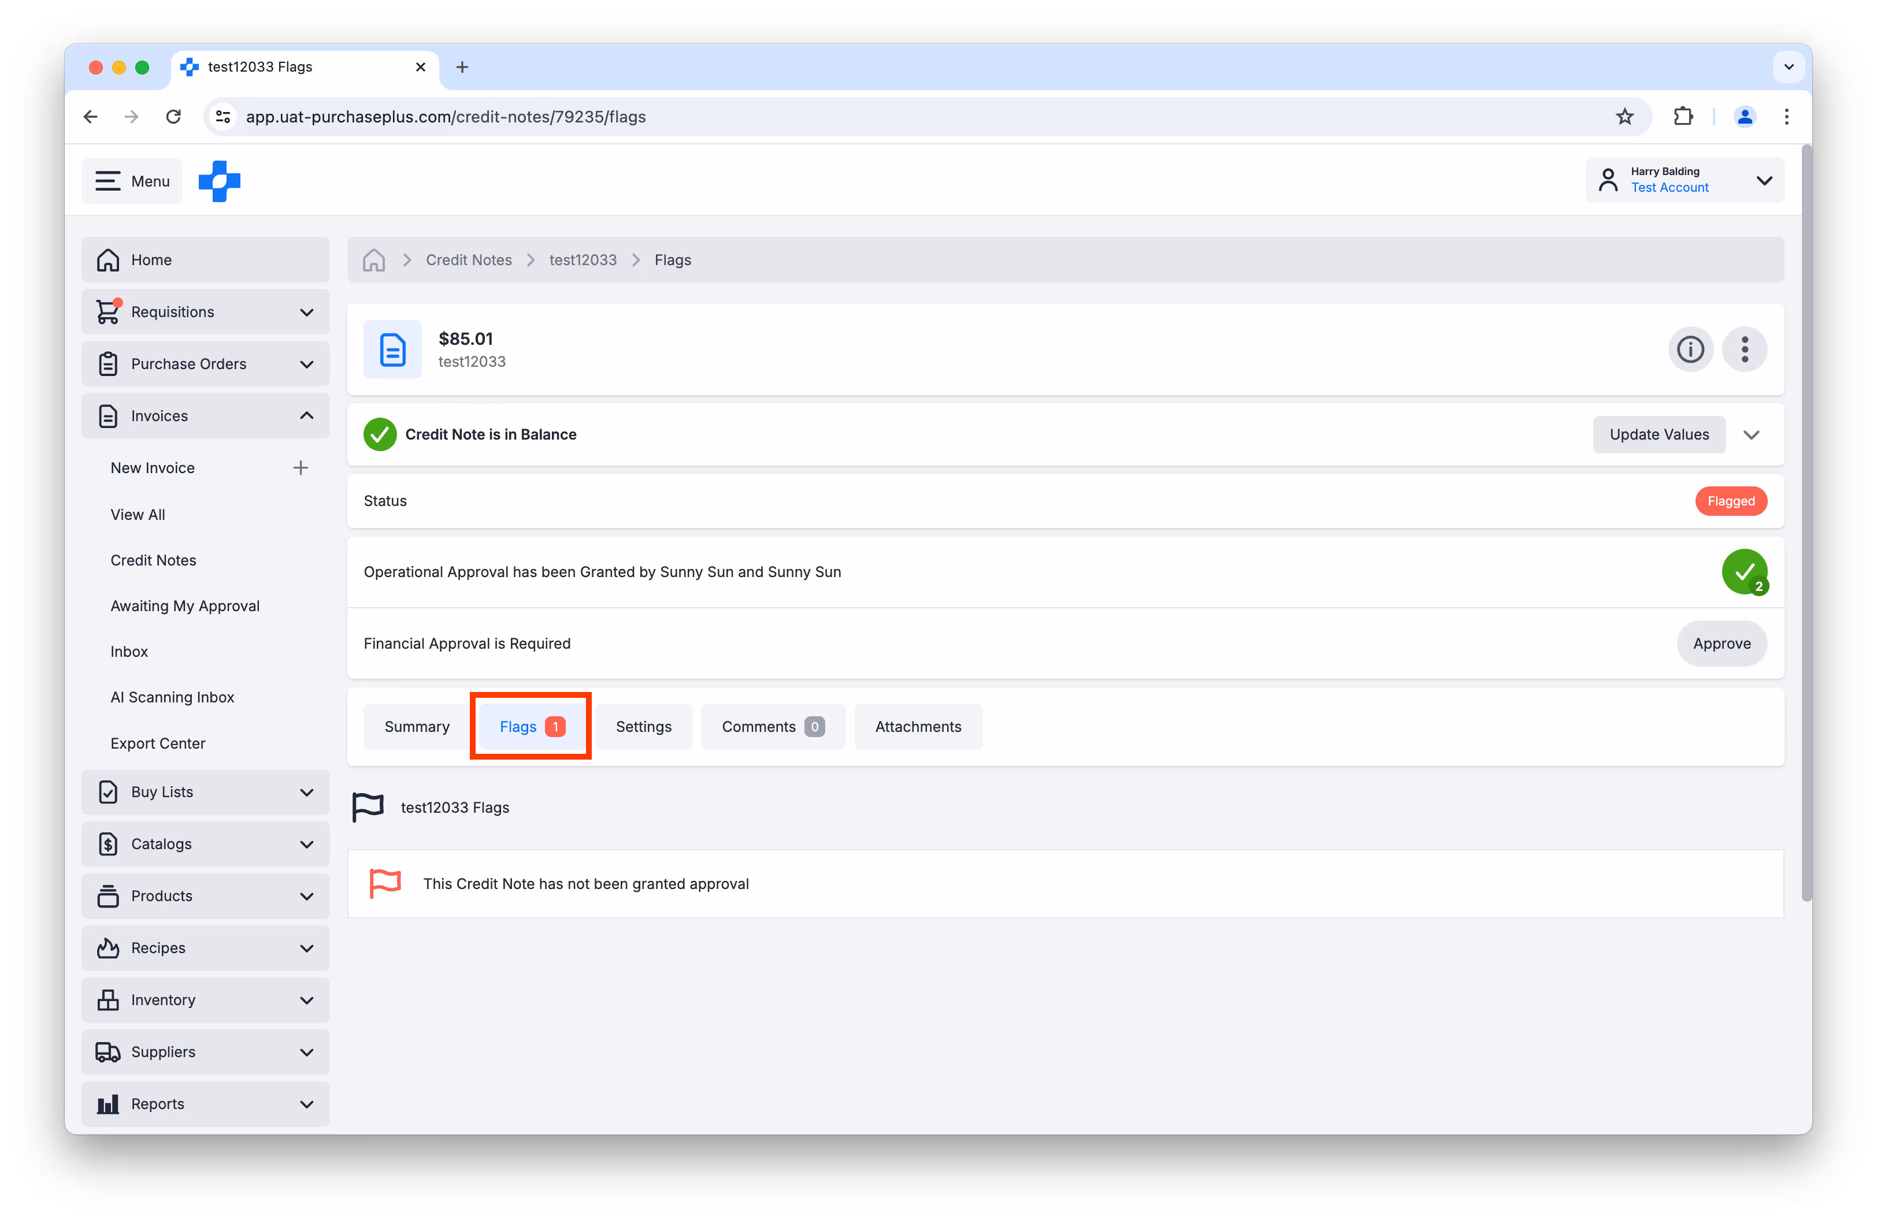Viewport: 1877px width, 1220px height.
Task: Click the plus icon beside New Invoice
Action: pyautogui.click(x=301, y=468)
